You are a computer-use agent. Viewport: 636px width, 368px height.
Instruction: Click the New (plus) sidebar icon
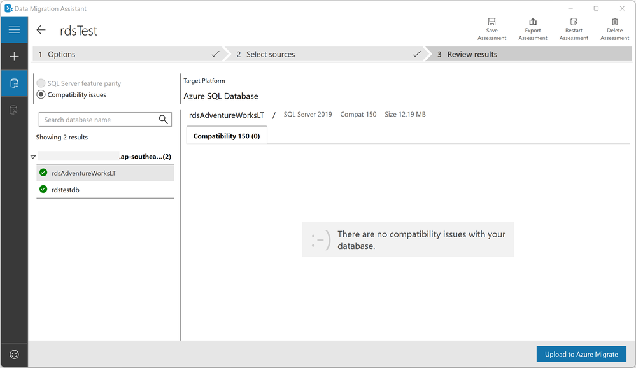14,57
